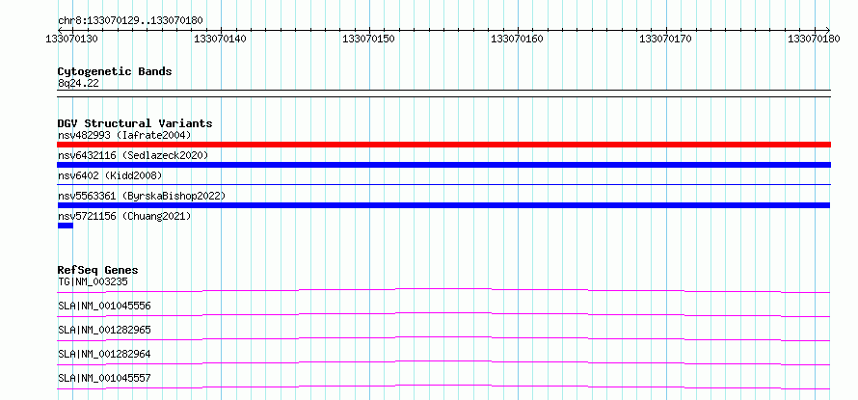Click the chr8:133070129..133070180 region label

[x=130, y=21]
